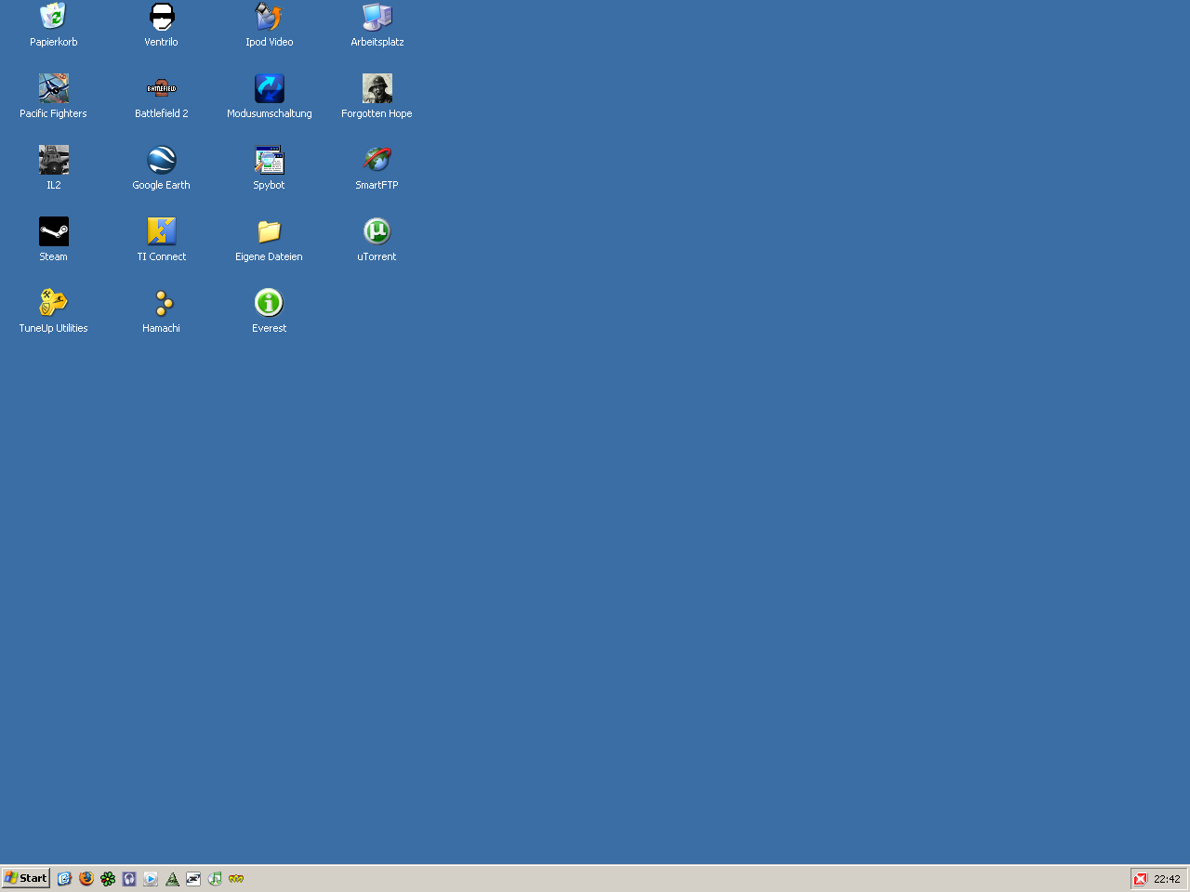
Task: Click the SmartFTP desktop icon
Action: coord(377,160)
